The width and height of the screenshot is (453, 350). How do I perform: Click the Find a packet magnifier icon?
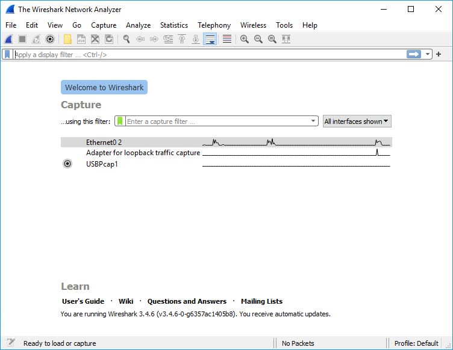click(127, 39)
